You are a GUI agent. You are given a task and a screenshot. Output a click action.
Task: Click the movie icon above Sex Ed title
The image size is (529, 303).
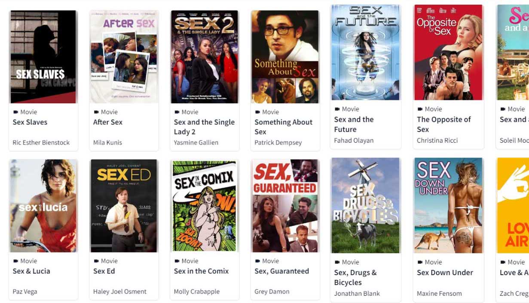click(x=96, y=261)
